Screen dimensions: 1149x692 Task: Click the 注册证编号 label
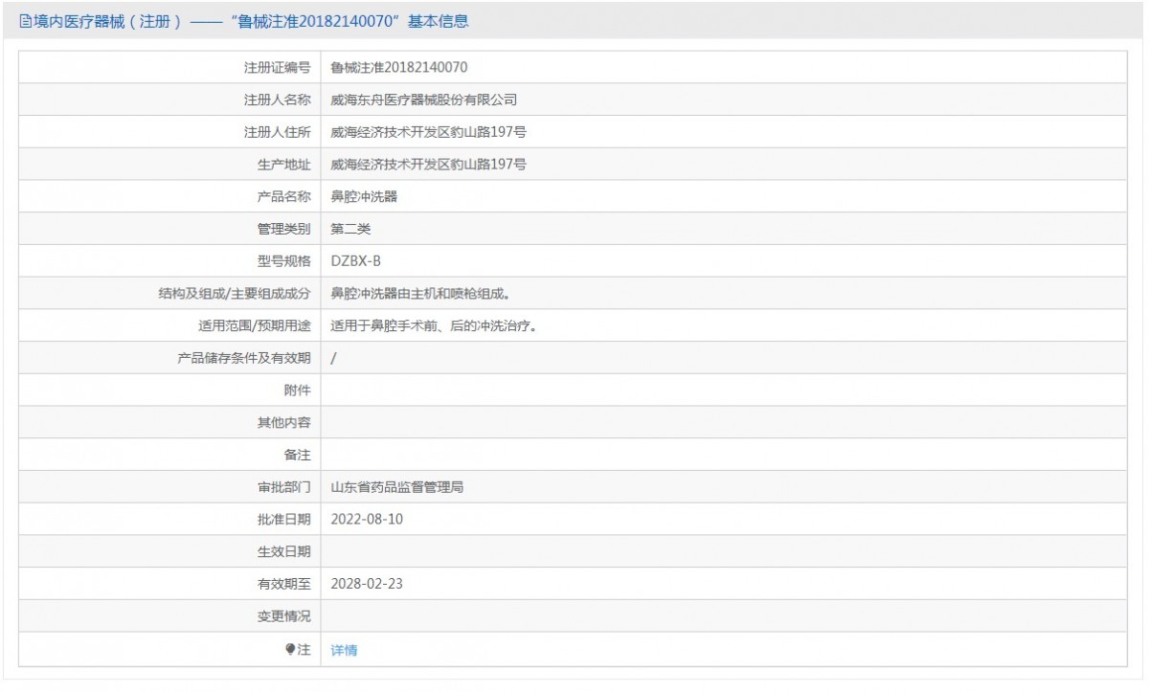click(278, 67)
